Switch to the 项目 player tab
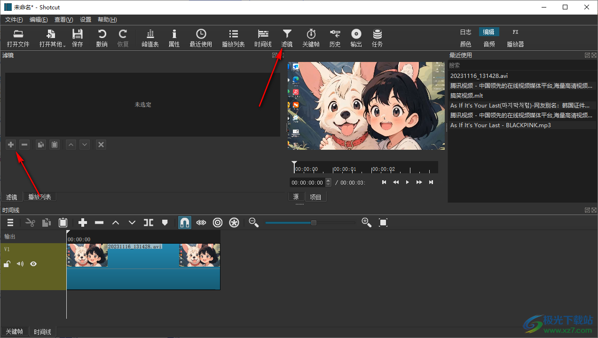598x338 pixels. coord(315,197)
